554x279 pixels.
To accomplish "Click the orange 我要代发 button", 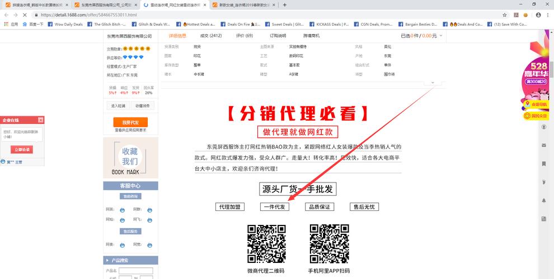I will pos(130,122).
